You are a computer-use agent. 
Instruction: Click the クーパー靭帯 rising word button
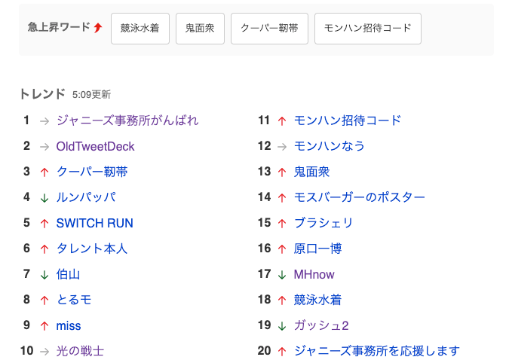coord(269,29)
